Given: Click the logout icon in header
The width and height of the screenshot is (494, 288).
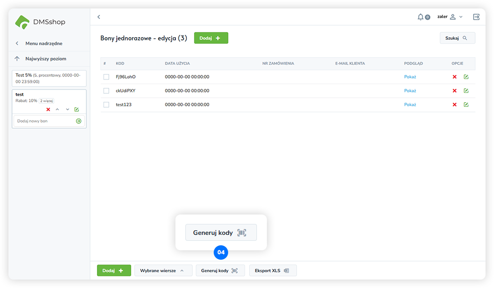Looking at the screenshot, I should [x=476, y=17].
